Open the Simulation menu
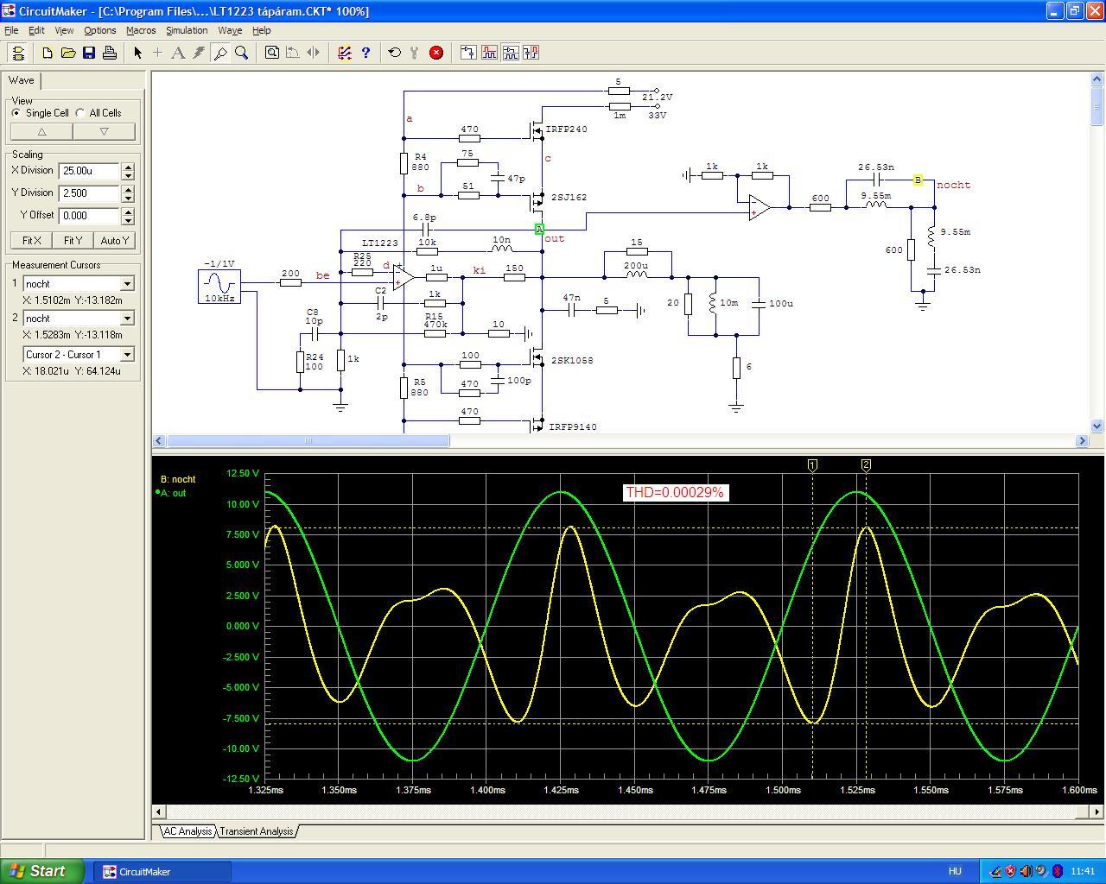This screenshot has width=1106, height=884. (187, 30)
